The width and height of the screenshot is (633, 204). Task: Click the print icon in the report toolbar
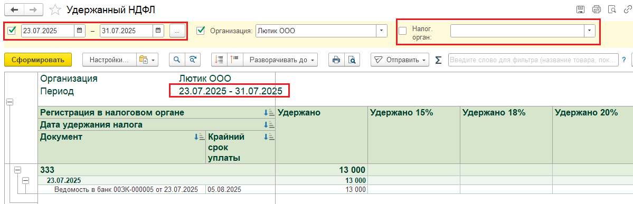coord(336,60)
